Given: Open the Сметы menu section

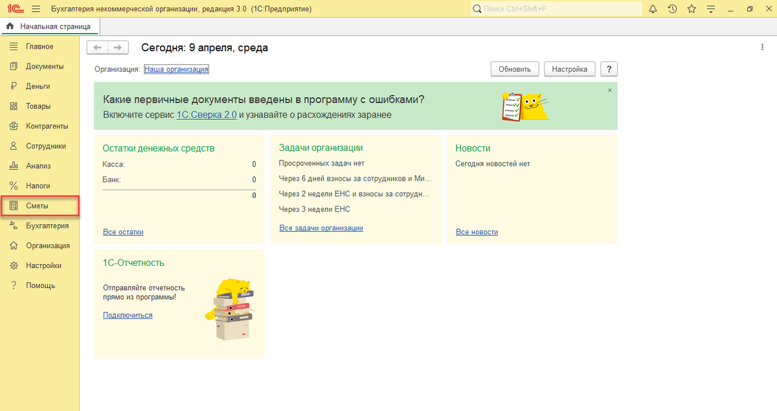Looking at the screenshot, I should point(39,206).
